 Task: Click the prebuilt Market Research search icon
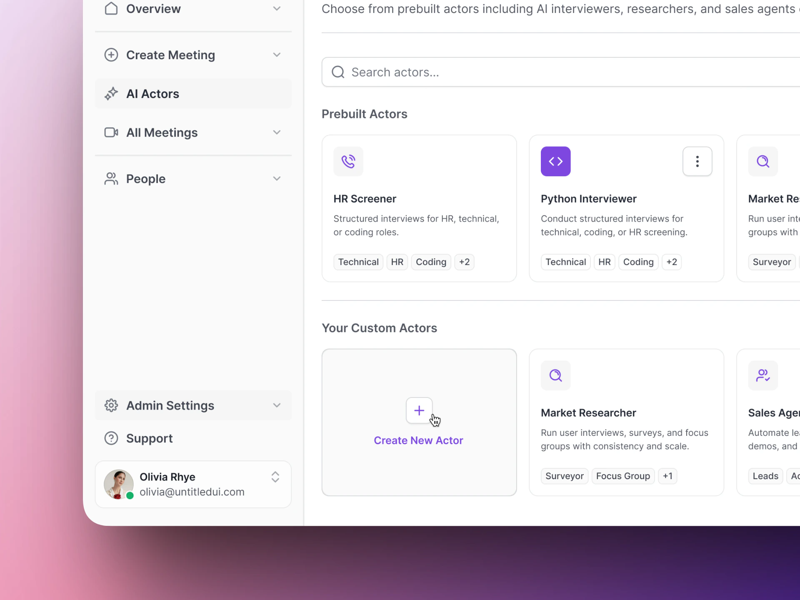pyautogui.click(x=763, y=161)
